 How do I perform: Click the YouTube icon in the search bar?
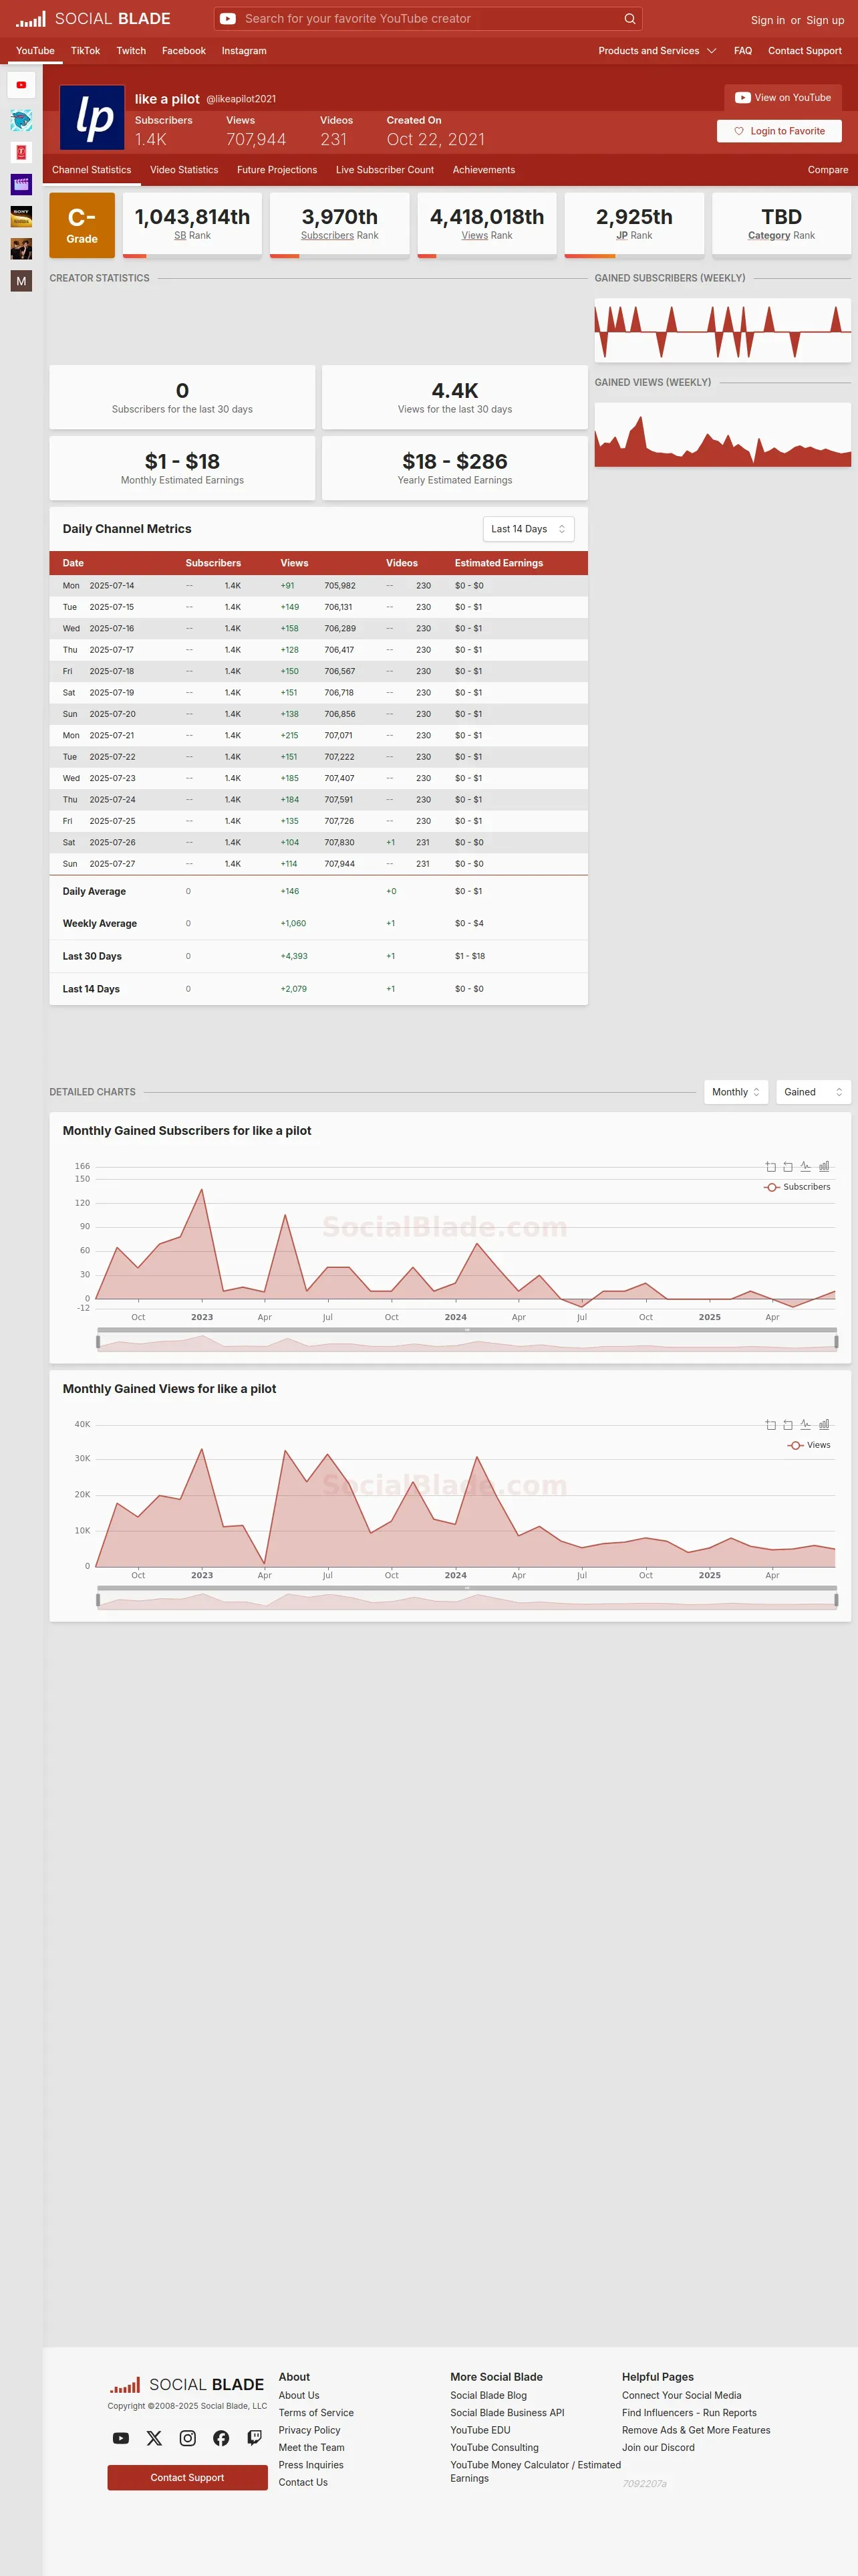(228, 19)
